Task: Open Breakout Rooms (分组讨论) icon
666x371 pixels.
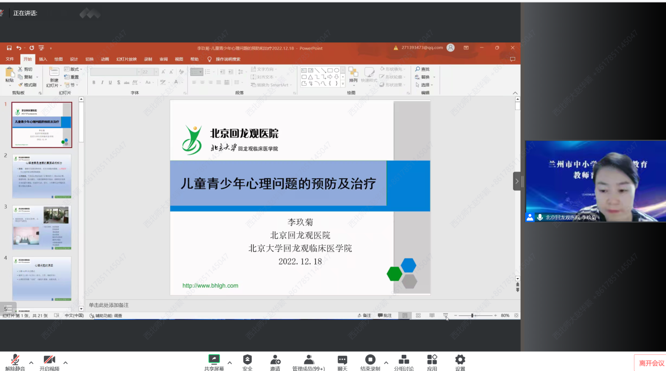Action: tap(404, 359)
